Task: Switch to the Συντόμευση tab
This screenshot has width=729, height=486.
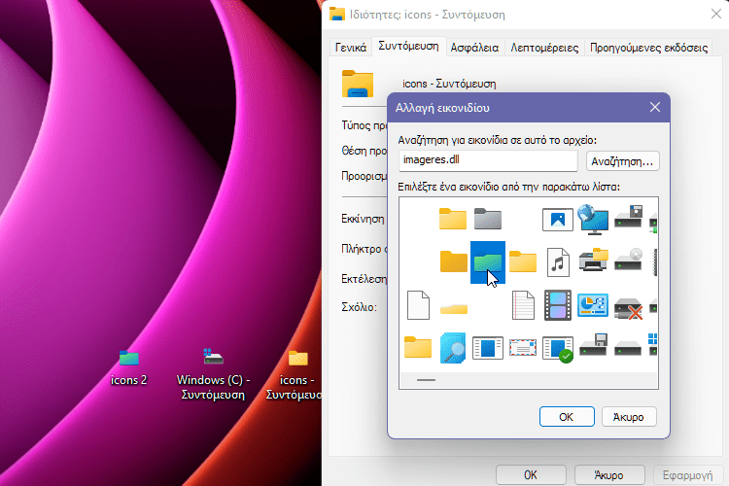Action: click(408, 46)
